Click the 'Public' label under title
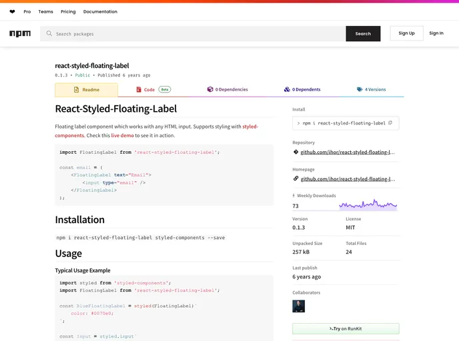Viewport: 459px width, 341px height. pos(83,75)
